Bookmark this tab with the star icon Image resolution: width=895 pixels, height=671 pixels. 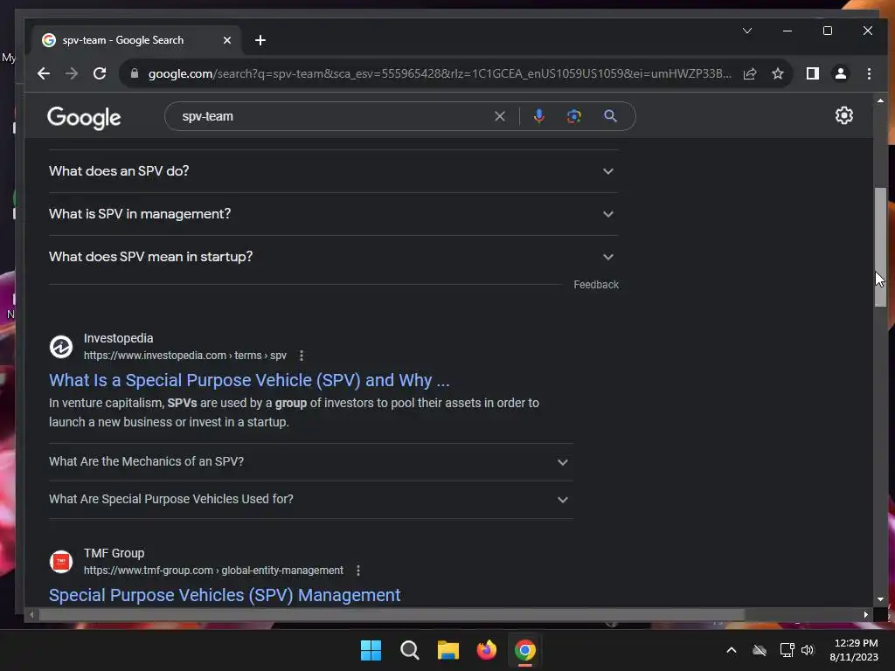point(777,73)
